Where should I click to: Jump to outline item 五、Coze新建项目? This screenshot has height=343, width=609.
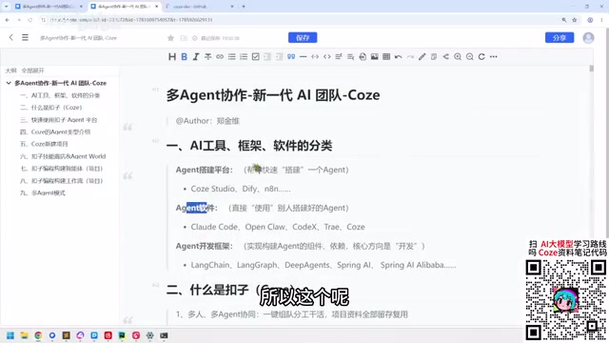click(x=44, y=144)
